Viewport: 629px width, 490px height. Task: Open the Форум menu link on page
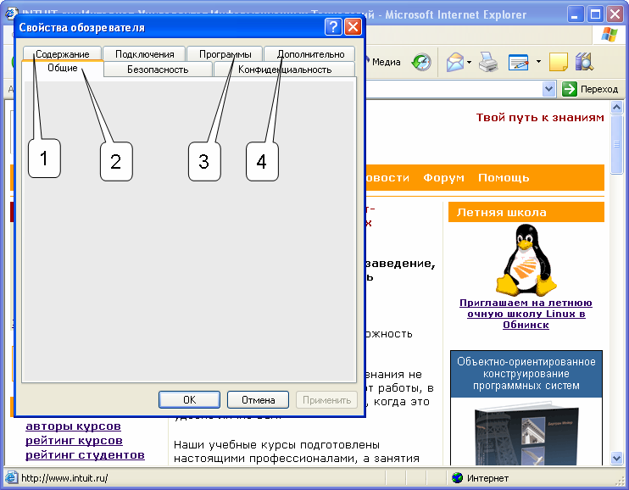(443, 177)
